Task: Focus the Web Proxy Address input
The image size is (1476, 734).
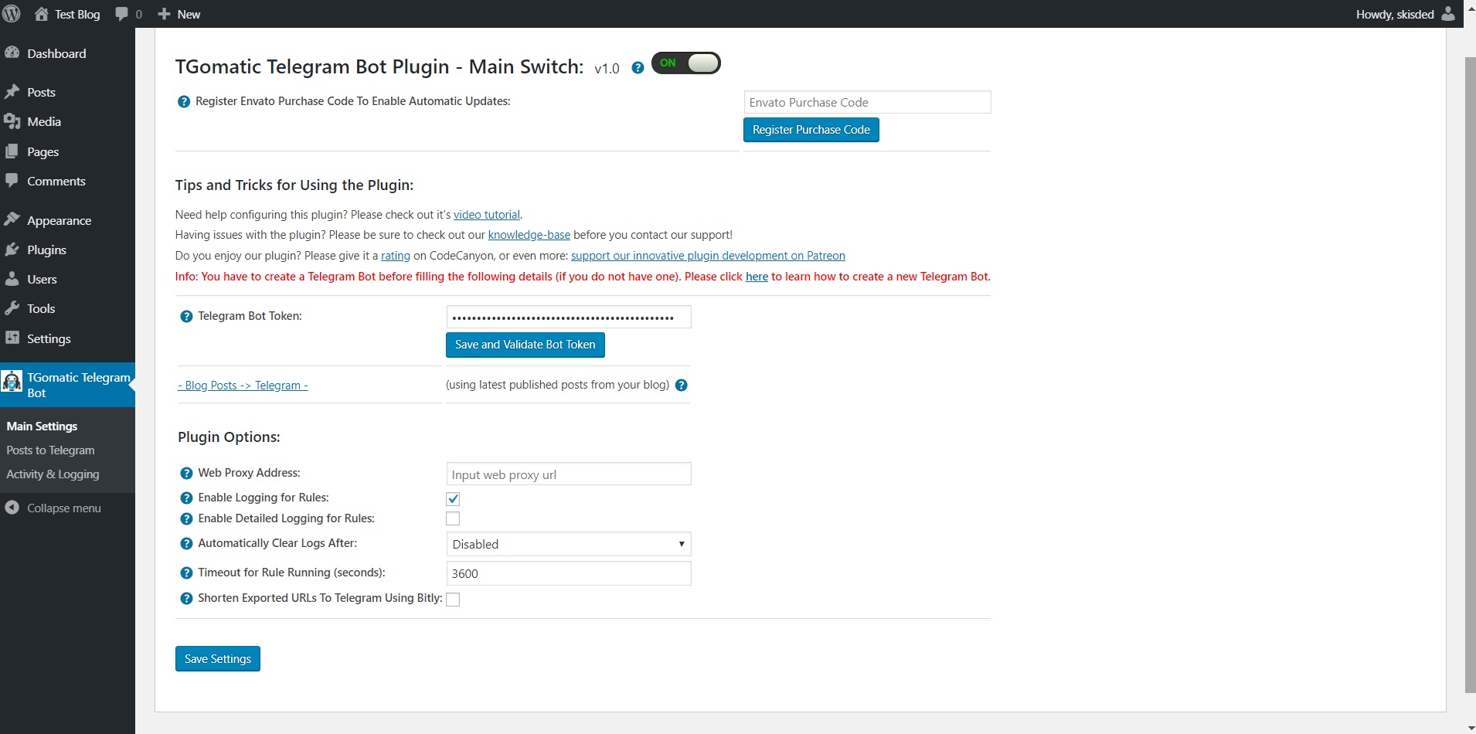Action: (x=569, y=474)
